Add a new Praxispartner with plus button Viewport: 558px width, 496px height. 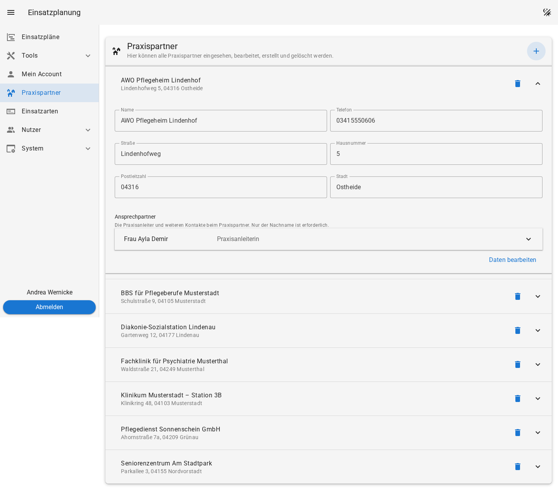click(536, 51)
